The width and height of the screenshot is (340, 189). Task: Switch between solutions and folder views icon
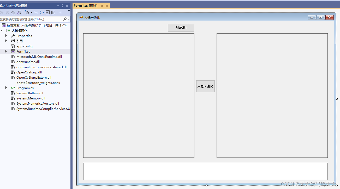tap(19, 12)
